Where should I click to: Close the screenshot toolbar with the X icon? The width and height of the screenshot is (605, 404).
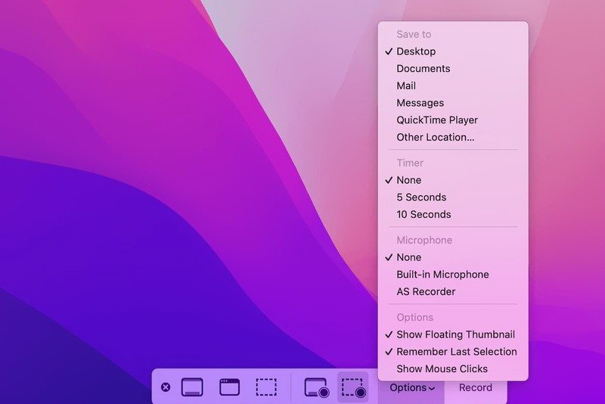[x=166, y=387]
